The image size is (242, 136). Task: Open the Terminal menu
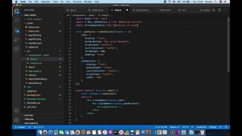coord(77,2)
